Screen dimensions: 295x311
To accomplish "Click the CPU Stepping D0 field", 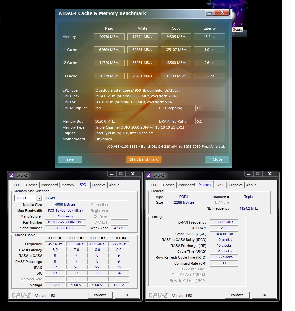I will [210, 108].
